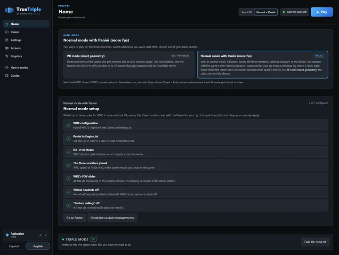Click the three monitors joined check icon

click(x=68, y=165)
